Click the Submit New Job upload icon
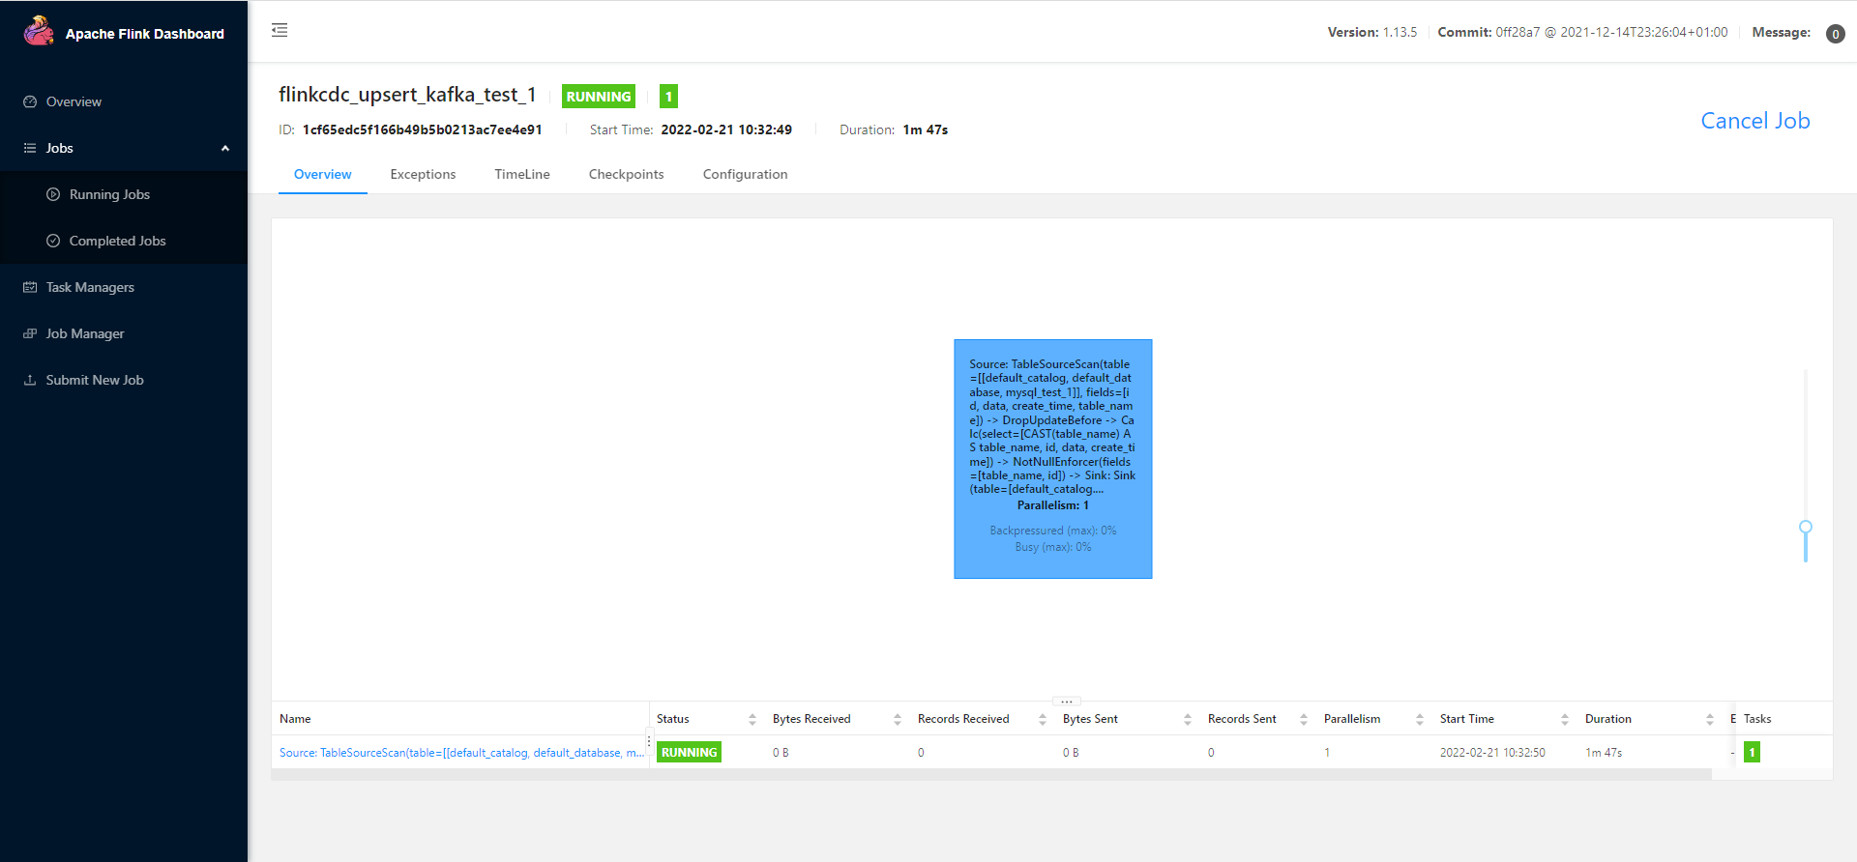The height and width of the screenshot is (862, 1857). [30, 380]
